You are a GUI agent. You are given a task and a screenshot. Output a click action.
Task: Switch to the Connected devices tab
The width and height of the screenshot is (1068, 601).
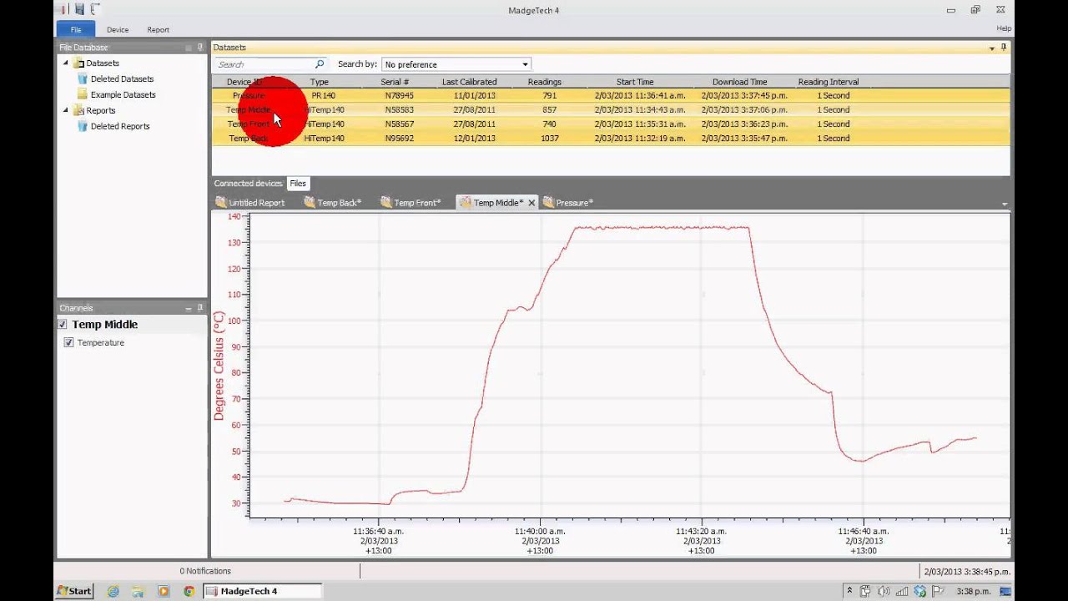pos(249,184)
